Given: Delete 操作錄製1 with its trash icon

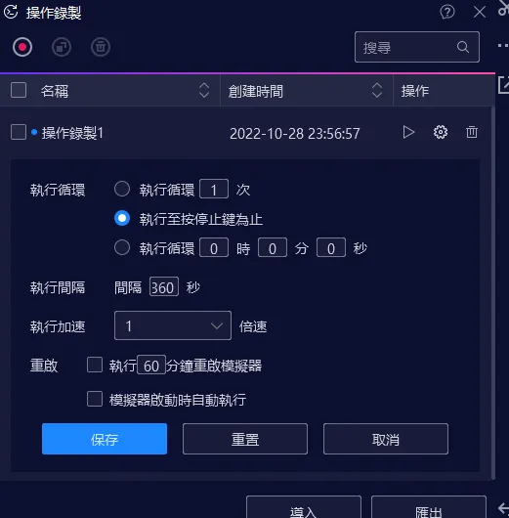Looking at the screenshot, I should pyautogui.click(x=472, y=132).
